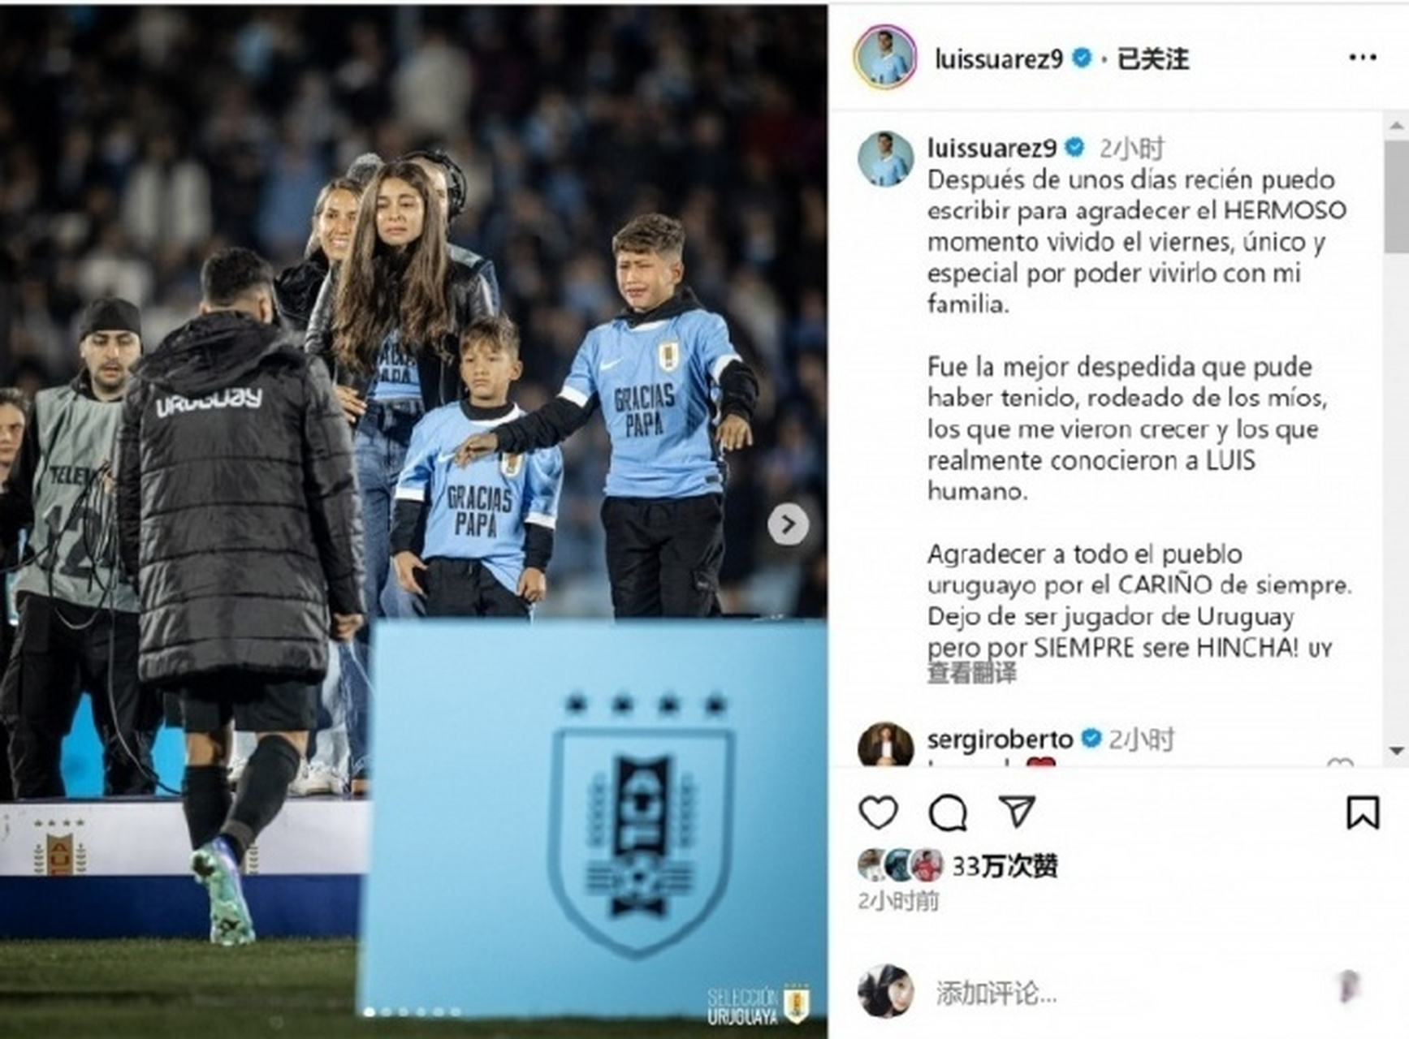
Task: Open sergiroberto avatar thumbnail
Action: coord(885,744)
